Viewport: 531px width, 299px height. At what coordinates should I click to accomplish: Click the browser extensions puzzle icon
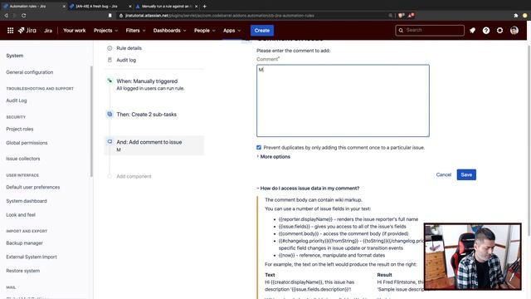[516, 16]
